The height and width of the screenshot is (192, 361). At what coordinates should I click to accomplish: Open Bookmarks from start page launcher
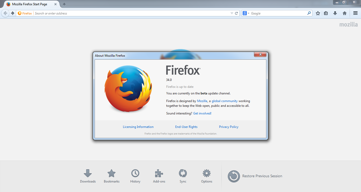pyautogui.click(x=112, y=176)
